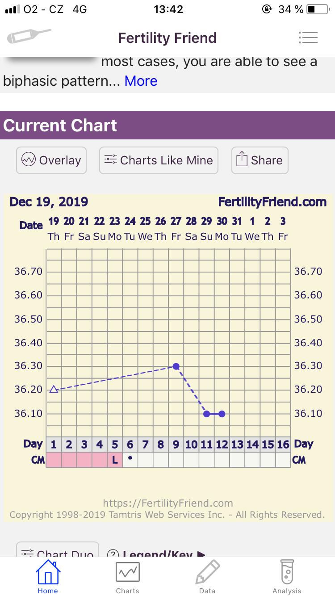Open the hamburger list menu icon
The height and width of the screenshot is (596, 335).
308,38
